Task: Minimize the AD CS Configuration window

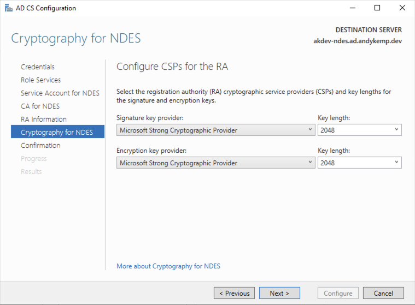Action: pos(353,8)
